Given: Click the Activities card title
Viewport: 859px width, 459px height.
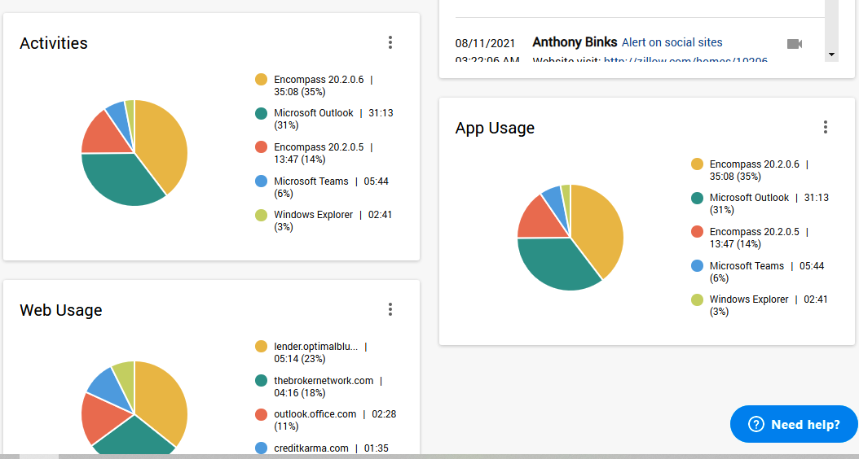Looking at the screenshot, I should 54,43.
